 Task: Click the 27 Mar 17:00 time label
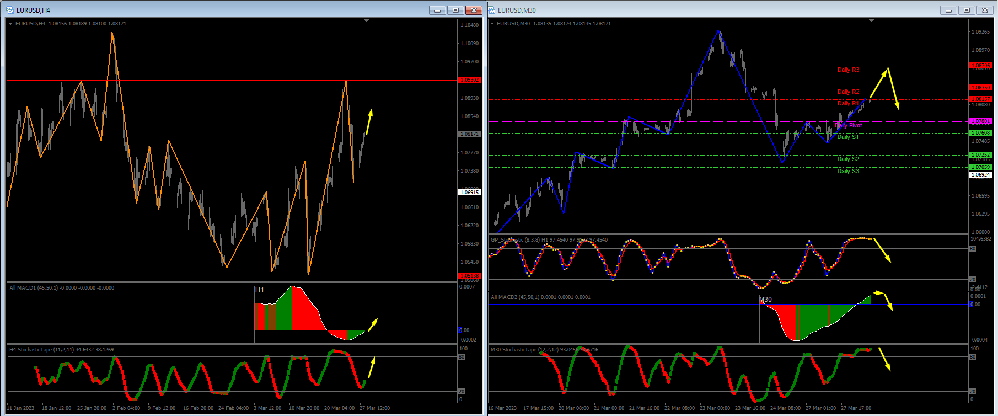pos(856,408)
